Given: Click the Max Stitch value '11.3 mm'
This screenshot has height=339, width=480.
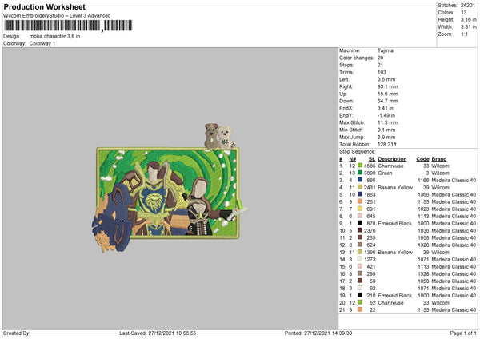Looking at the screenshot, I should tap(388, 122).
